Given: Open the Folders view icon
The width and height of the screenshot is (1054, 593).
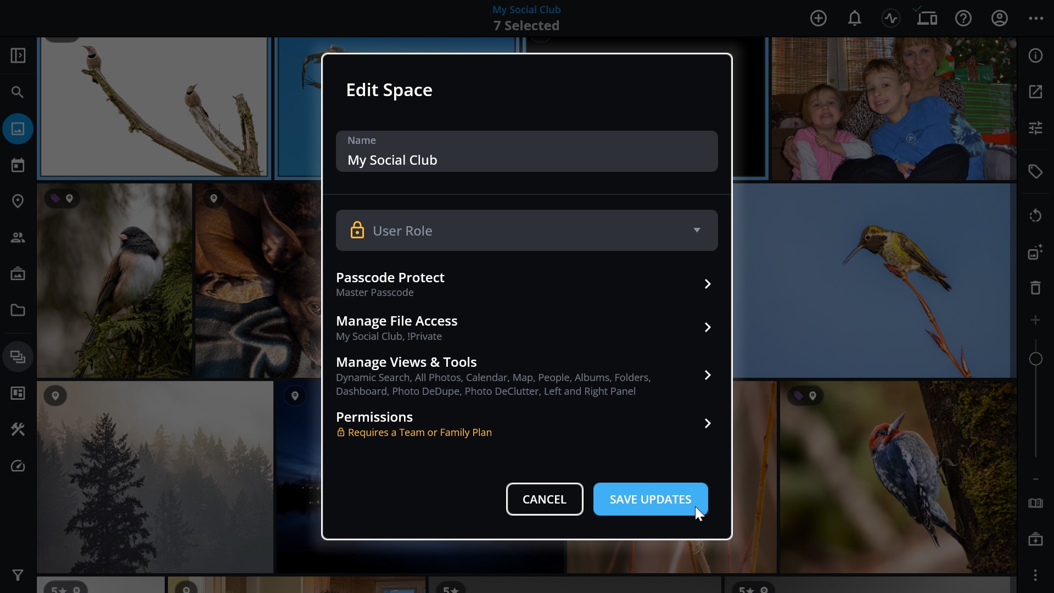Looking at the screenshot, I should [x=18, y=310].
